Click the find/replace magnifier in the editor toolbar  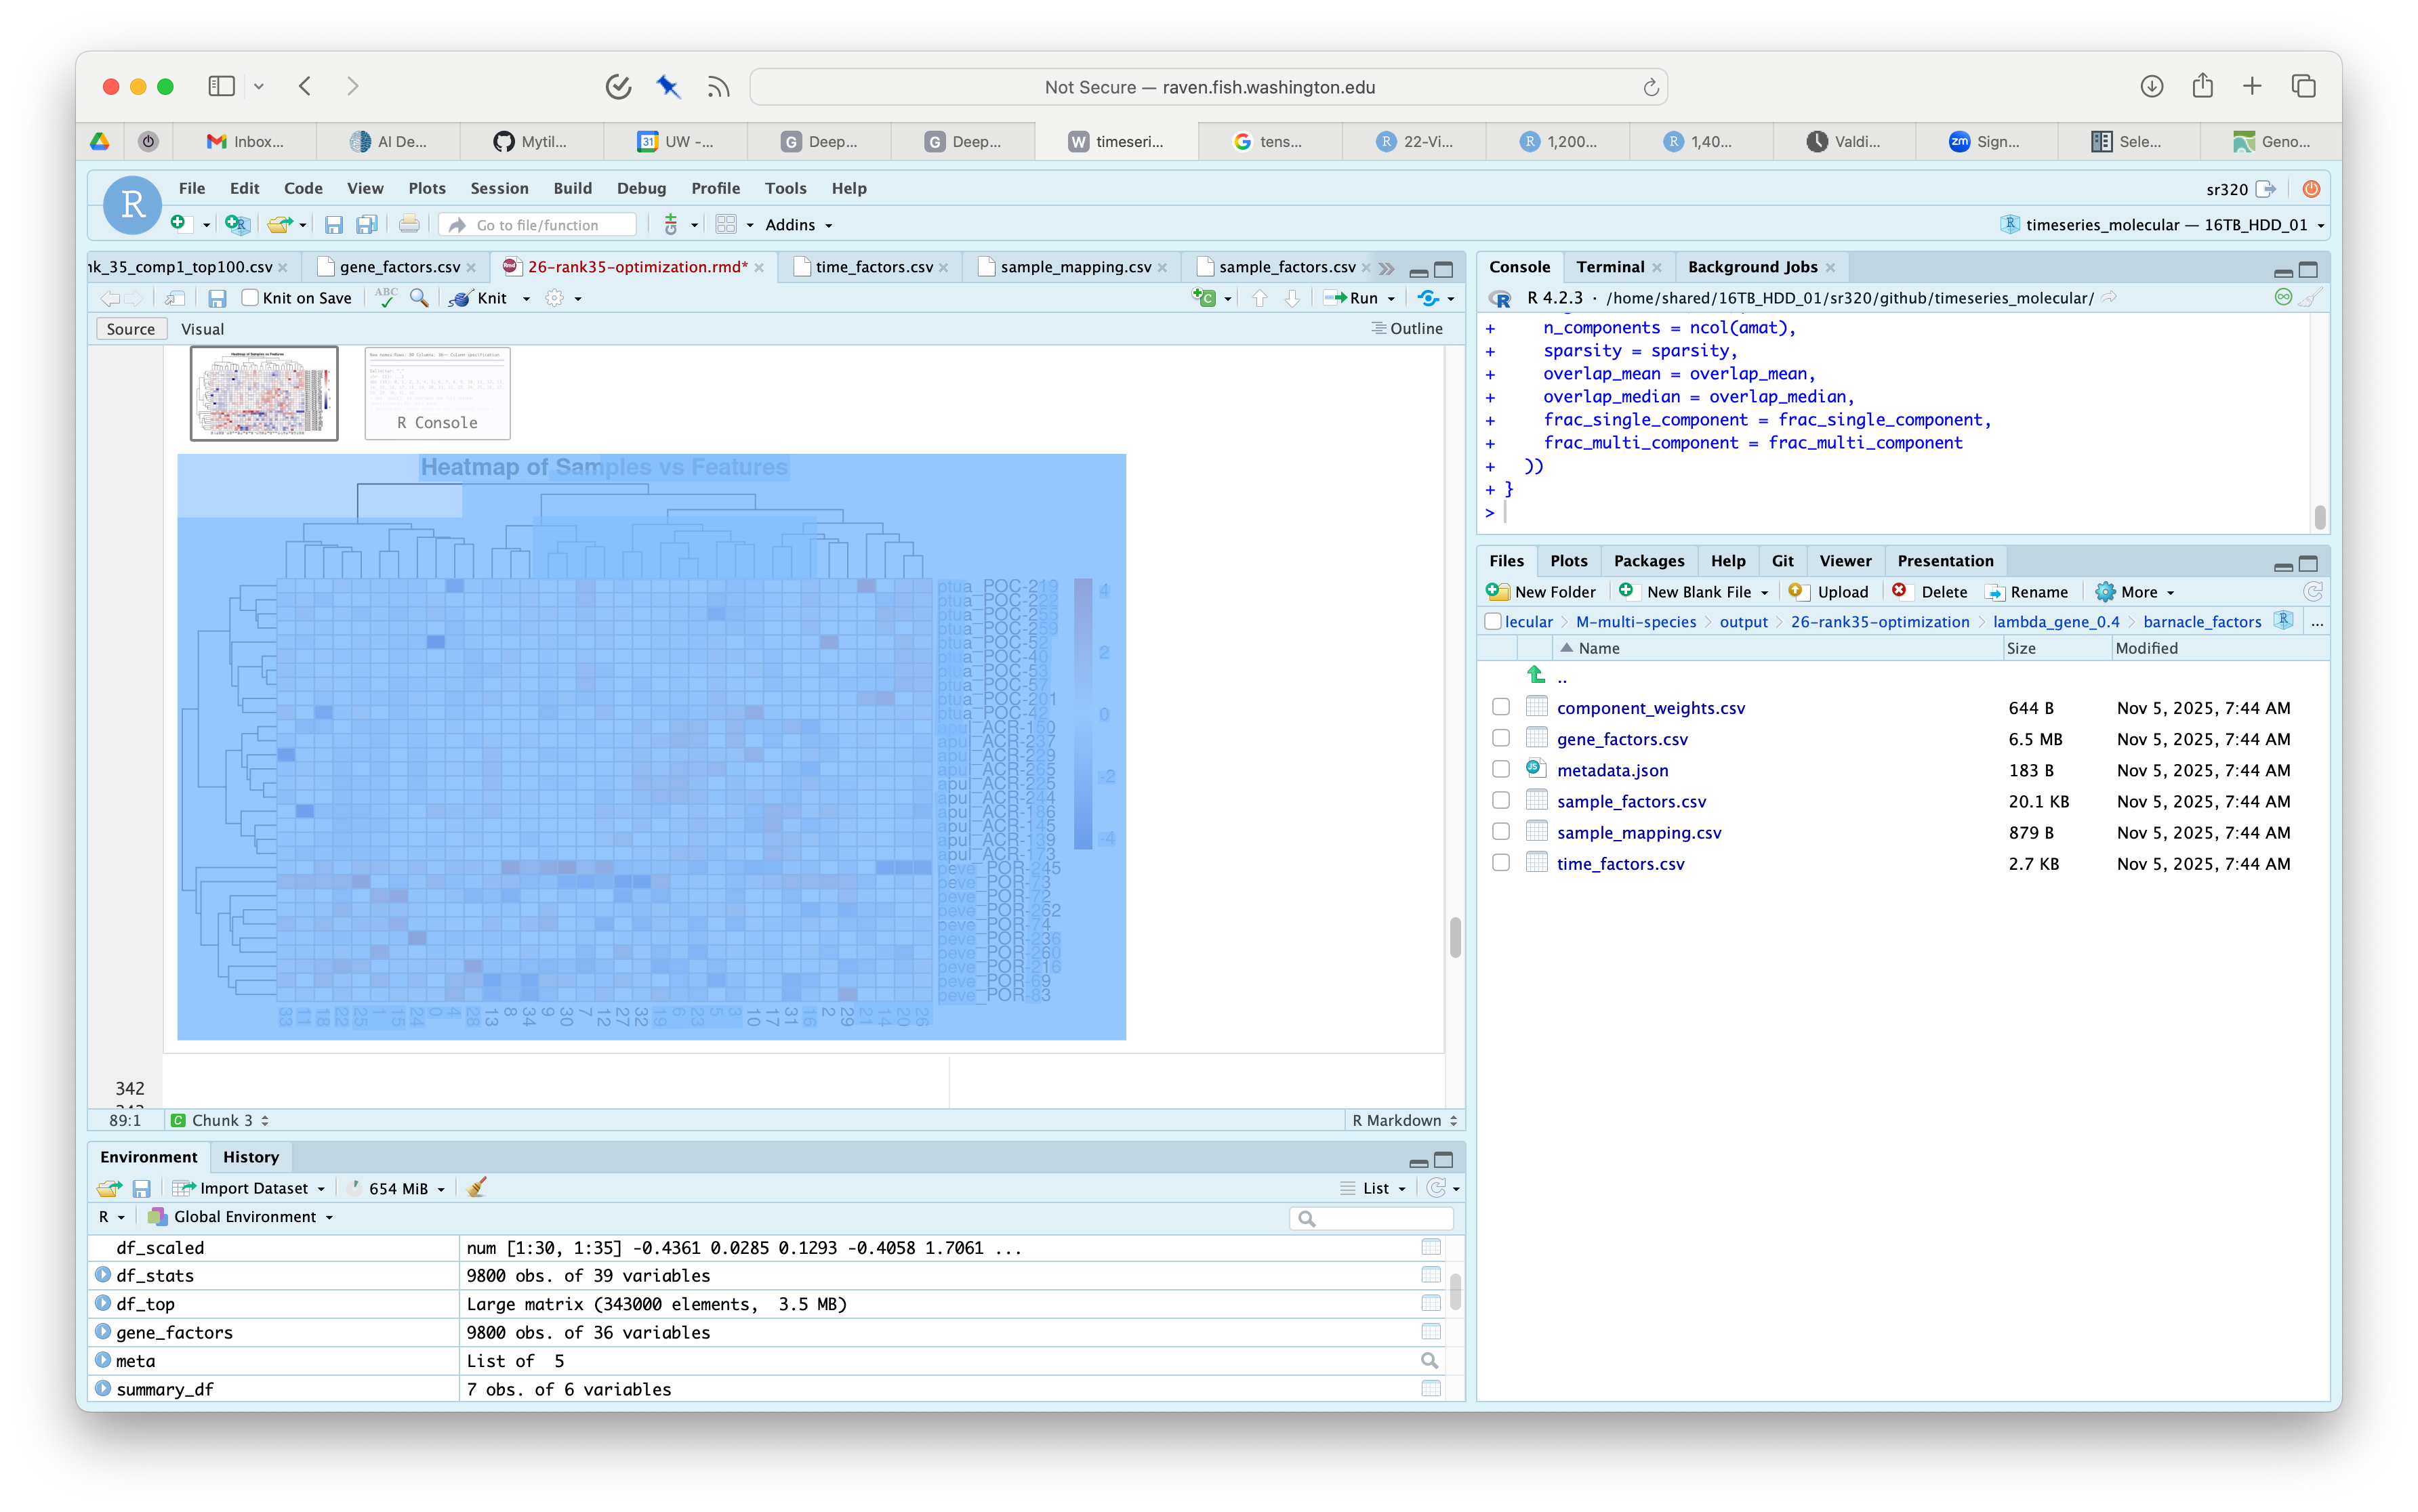pos(419,298)
